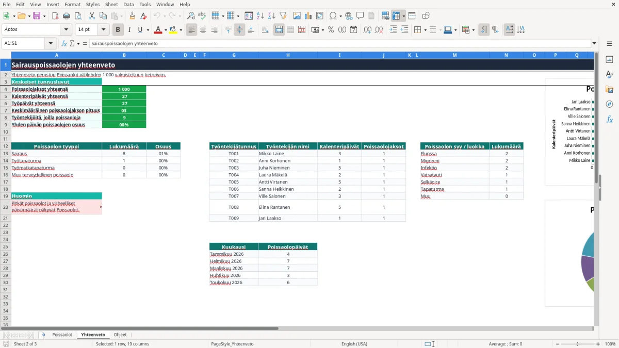Select row 13 header
619x348 pixels.
(x=5, y=154)
